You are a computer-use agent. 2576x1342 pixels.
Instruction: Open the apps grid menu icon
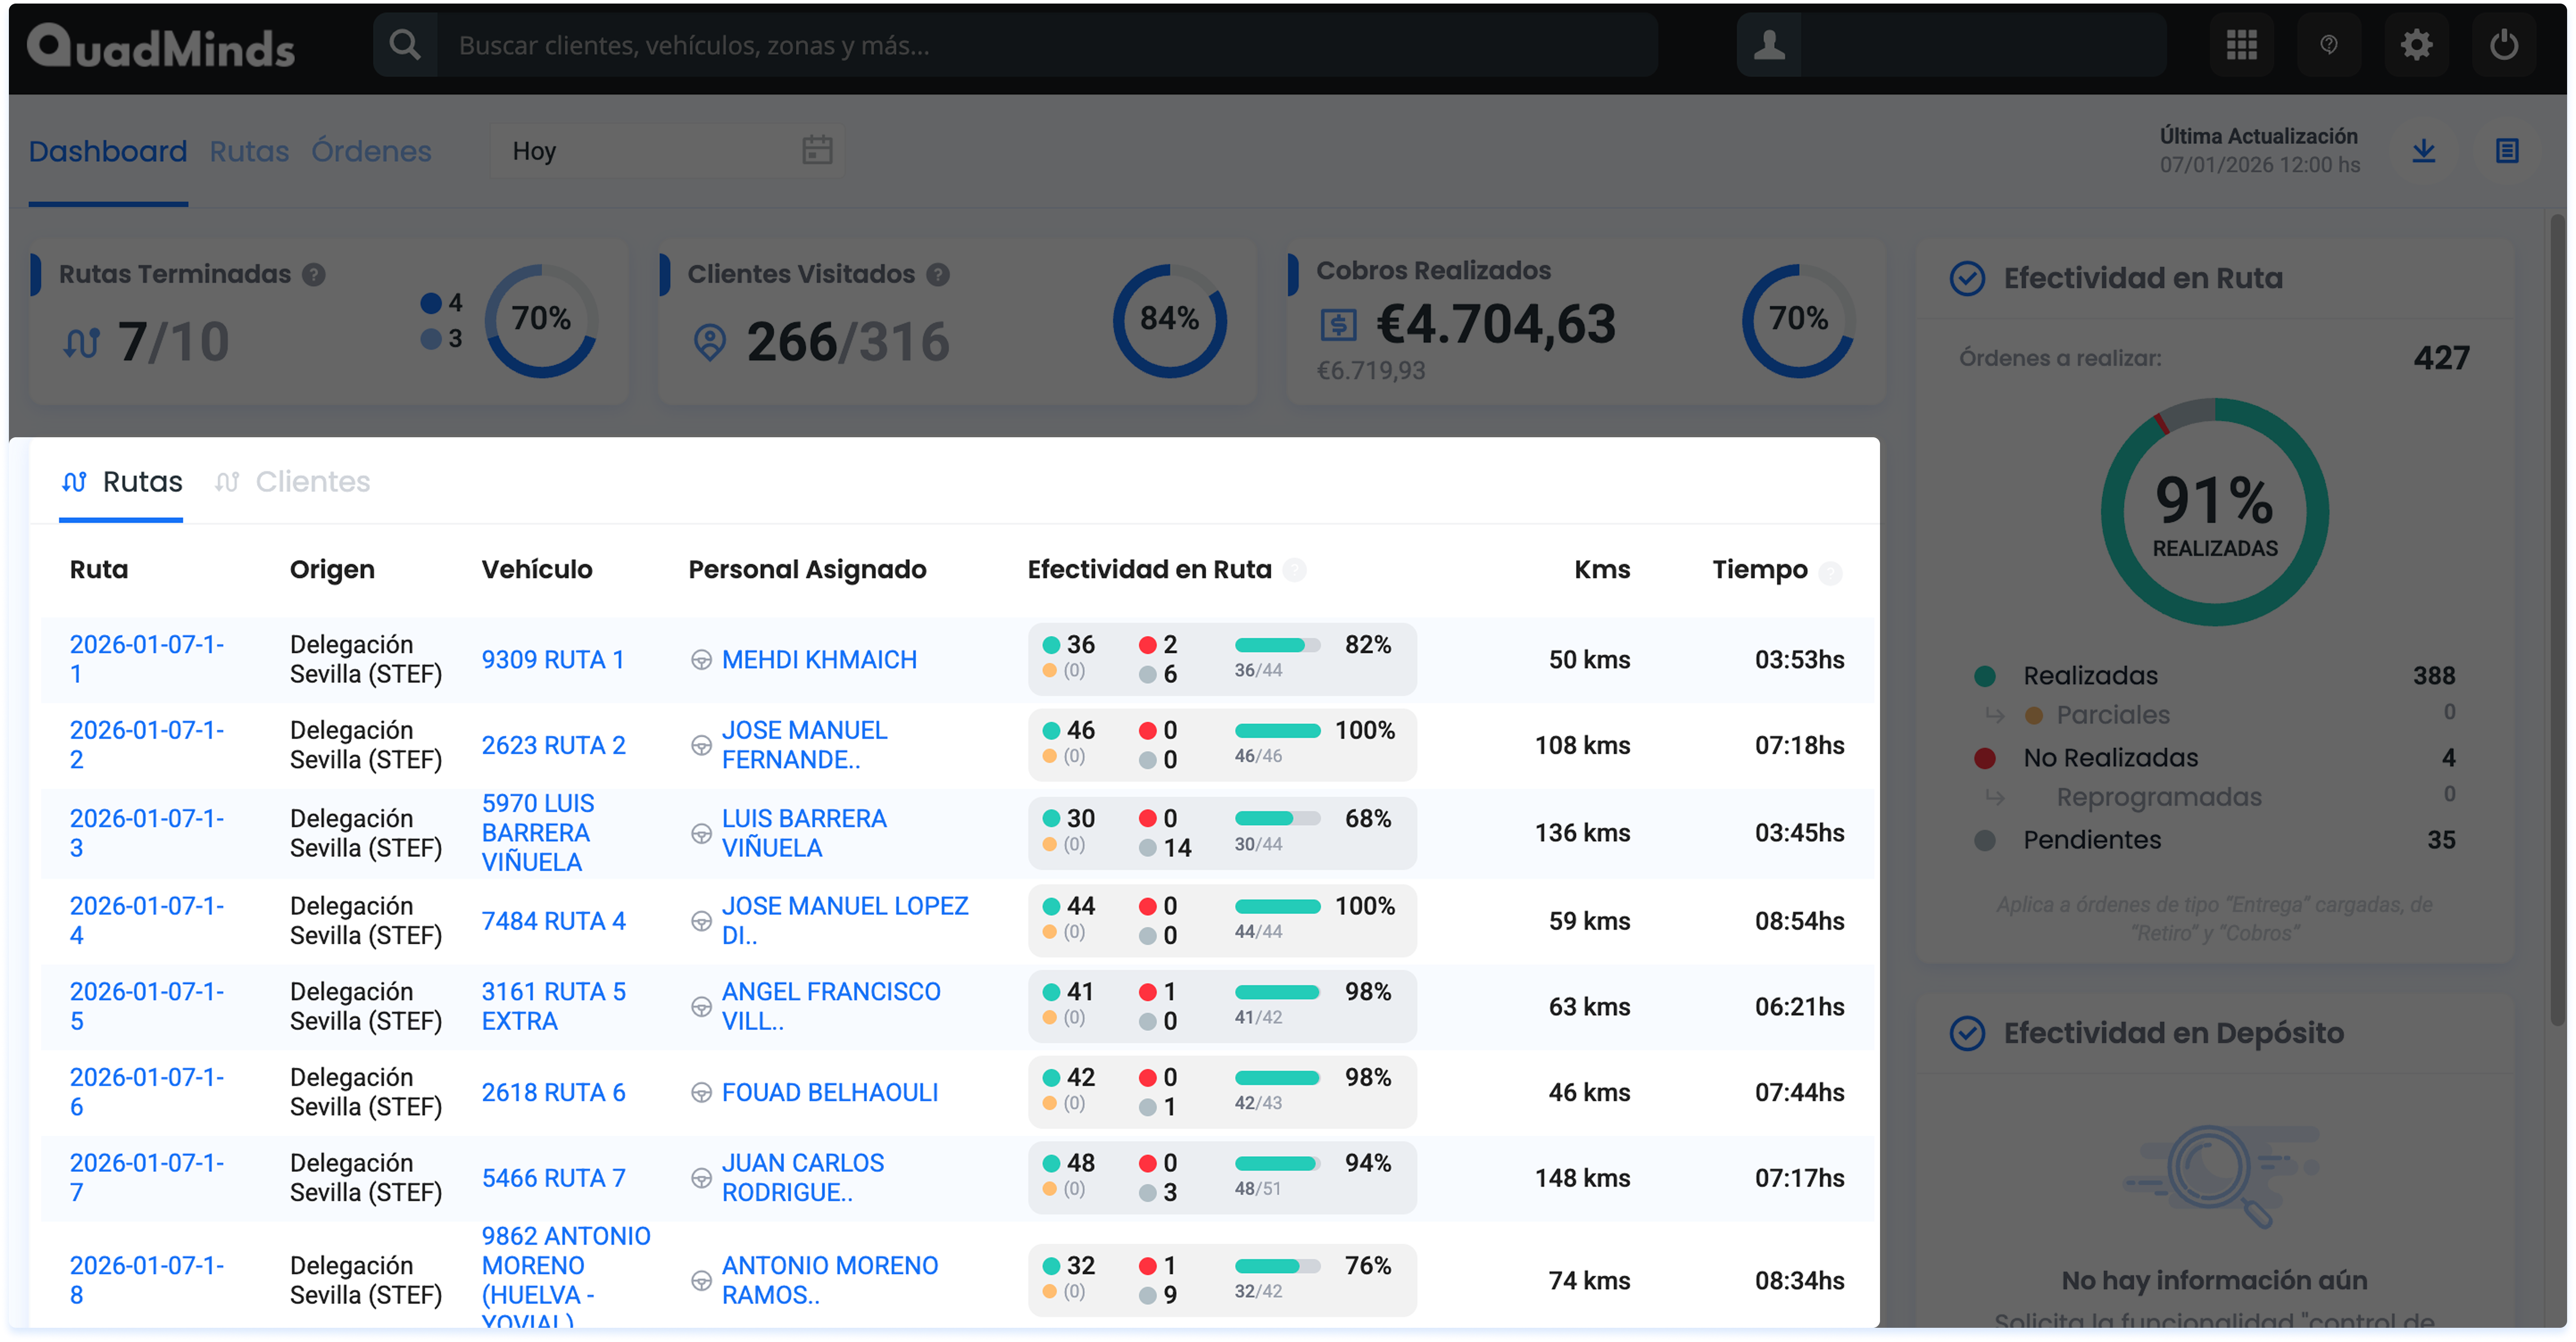pyautogui.click(x=2241, y=45)
